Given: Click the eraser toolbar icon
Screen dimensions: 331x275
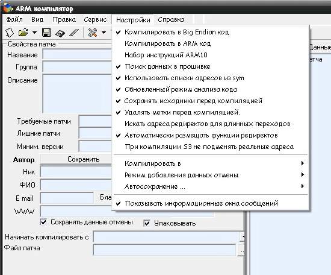Looking at the screenshot, I should [x=74, y=33].
